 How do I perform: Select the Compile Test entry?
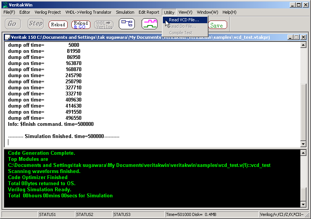click(x=185, y=33)
